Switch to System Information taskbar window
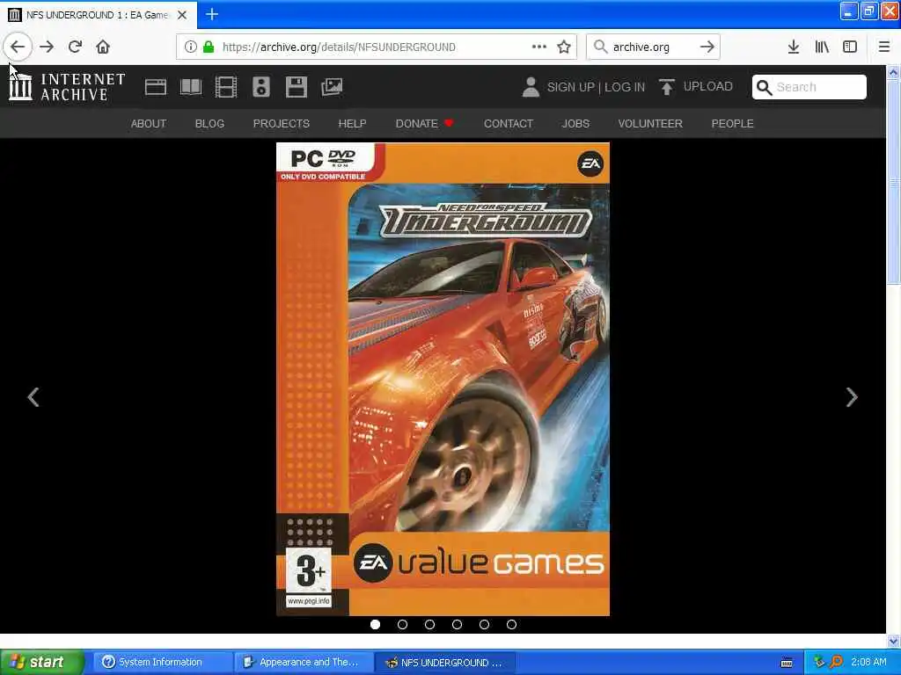The width and height of the screenshot is (901, 675). [x=163, y=662]
